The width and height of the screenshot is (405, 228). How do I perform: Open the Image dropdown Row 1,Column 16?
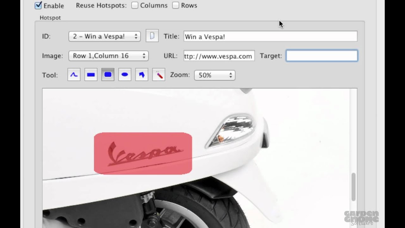click(109, 56)
